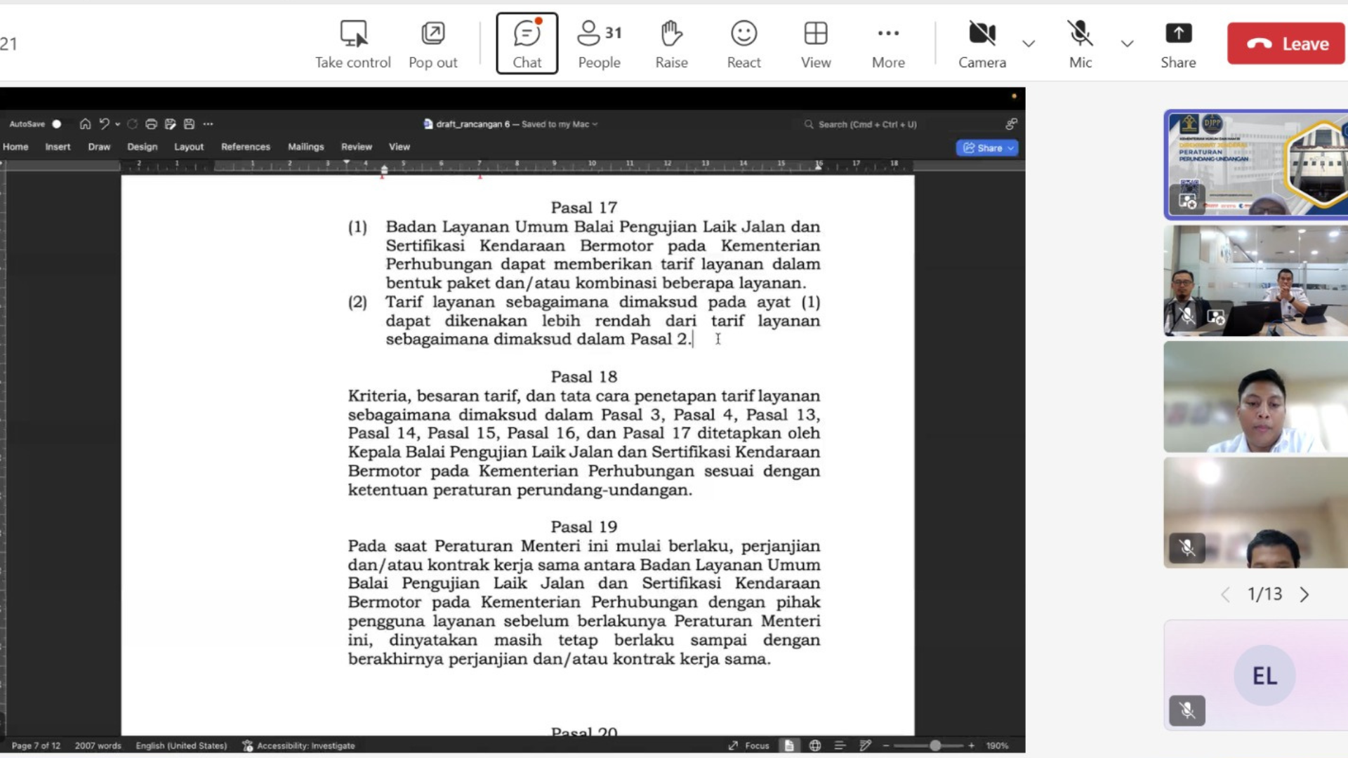Screen dimensions: 1348x758
Task: Click the 2007 words count
Action: [98, 745]
